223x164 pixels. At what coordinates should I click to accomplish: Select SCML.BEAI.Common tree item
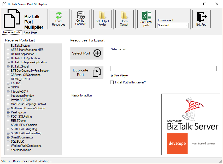[x=24, y=125]
